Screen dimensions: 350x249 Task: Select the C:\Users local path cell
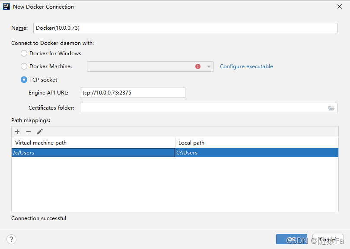click(x=257, y=153)
